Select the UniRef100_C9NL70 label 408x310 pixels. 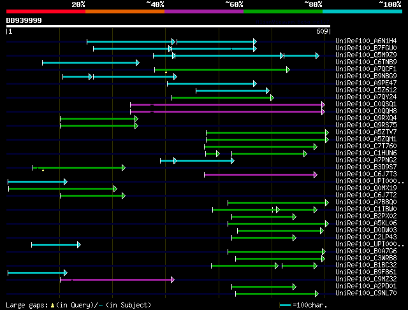[366, 293]
